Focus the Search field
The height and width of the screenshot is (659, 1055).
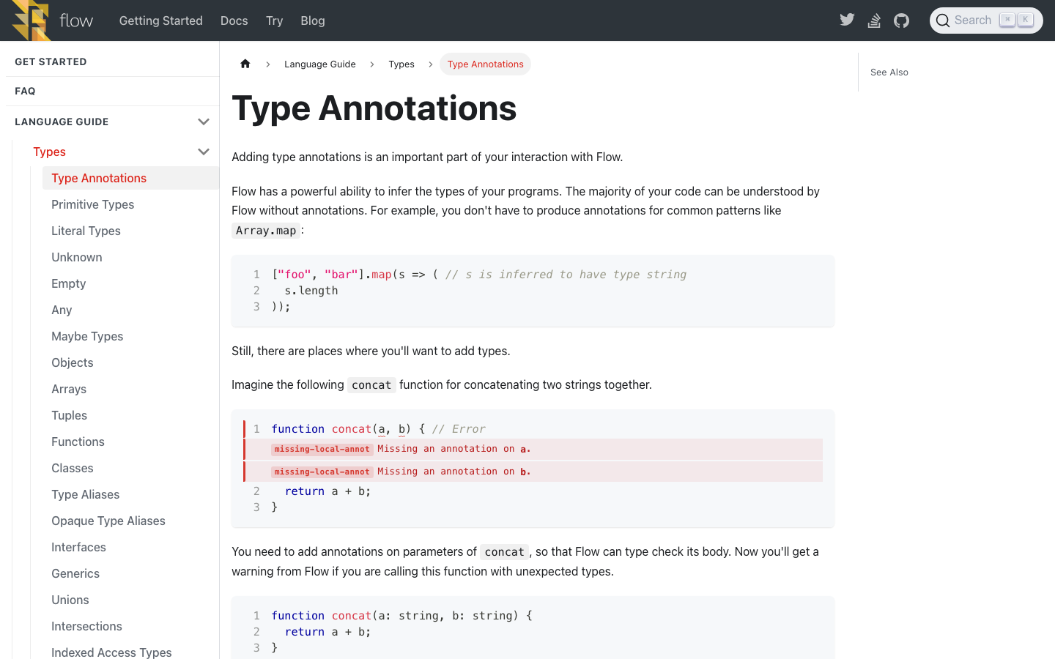click(986, 21)
